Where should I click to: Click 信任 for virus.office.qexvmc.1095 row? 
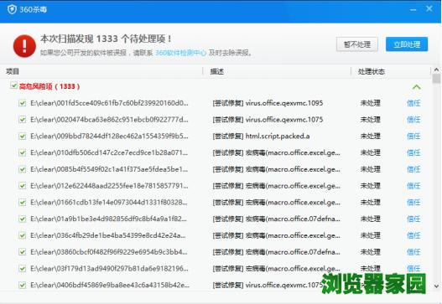click(413, 103)
